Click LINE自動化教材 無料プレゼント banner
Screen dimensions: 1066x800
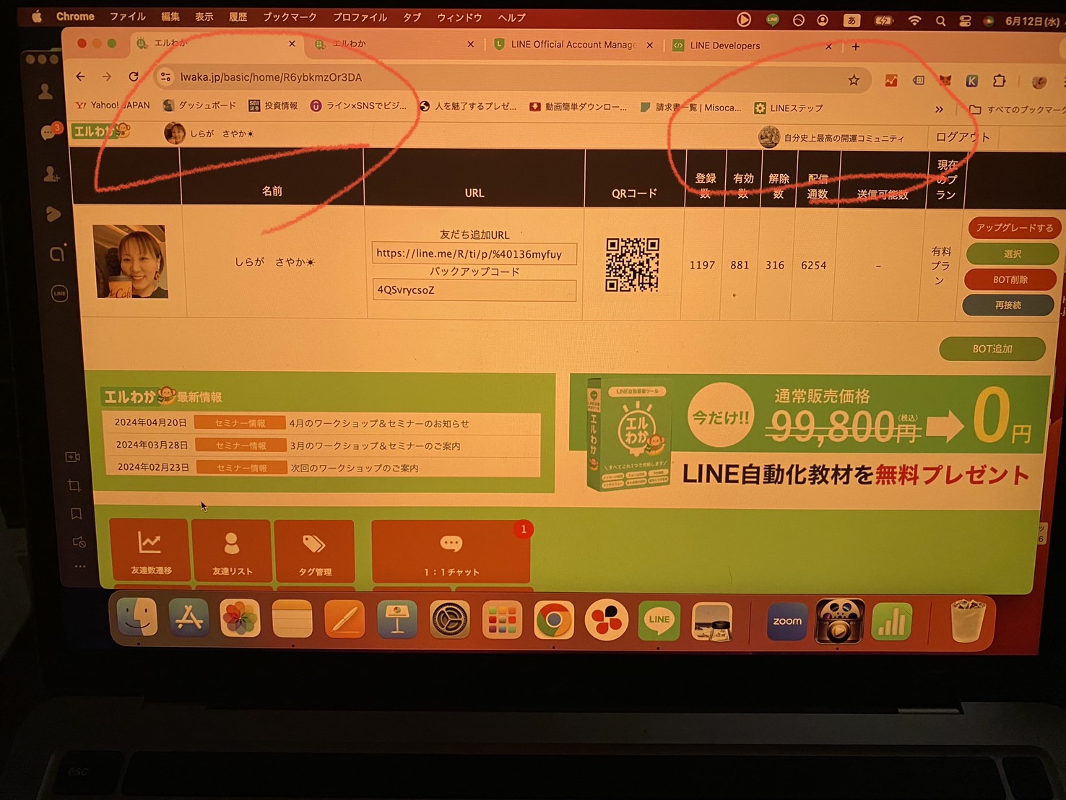click(x=810, y=433)
